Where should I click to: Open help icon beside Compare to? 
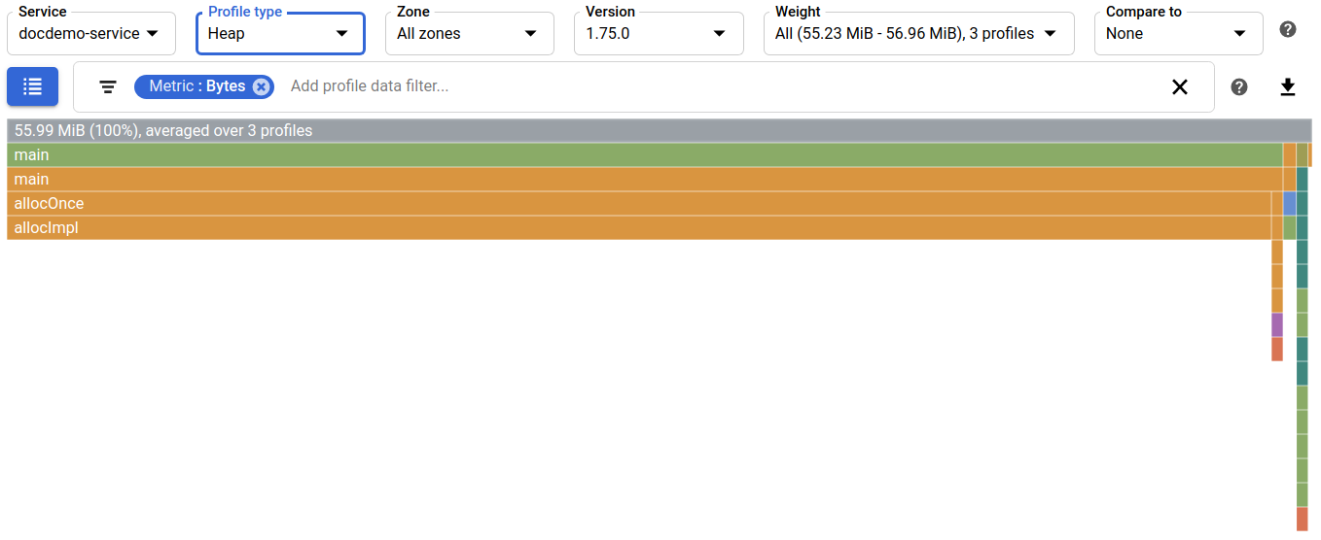click(1287, 29)
